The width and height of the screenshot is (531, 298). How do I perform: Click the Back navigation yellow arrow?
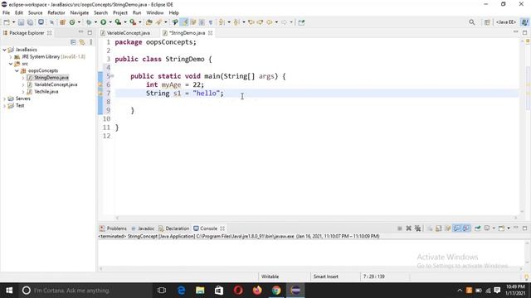click(269, 22)
